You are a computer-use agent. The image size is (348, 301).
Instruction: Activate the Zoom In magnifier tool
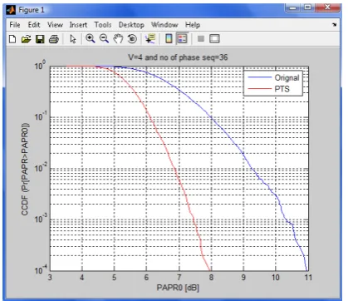pos(91,39)
